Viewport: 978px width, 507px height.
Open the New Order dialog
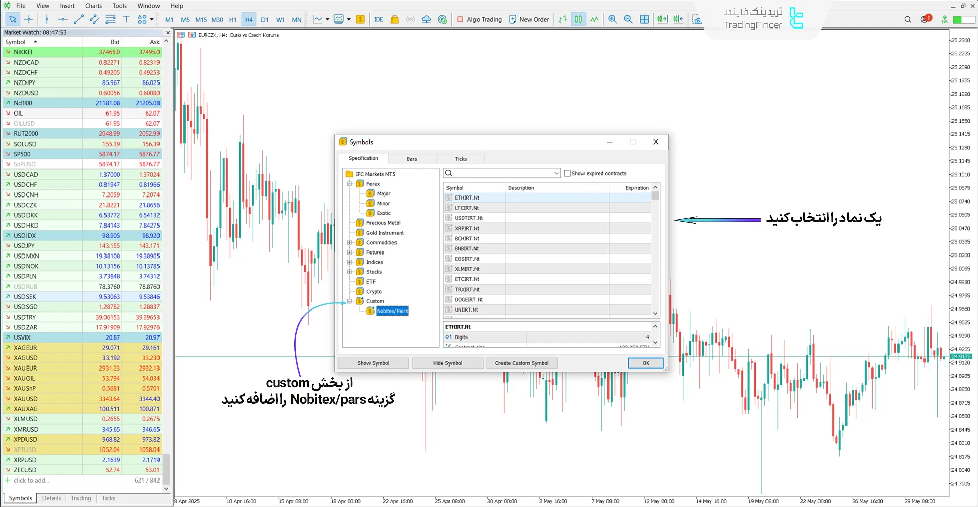click(x=529, y=19)
